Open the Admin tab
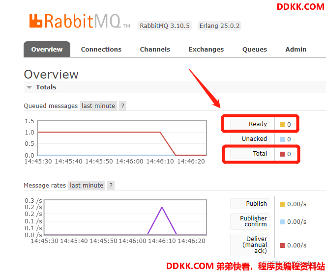The width and height of the screenshot is (326, 271). click(x=296, y=49)
